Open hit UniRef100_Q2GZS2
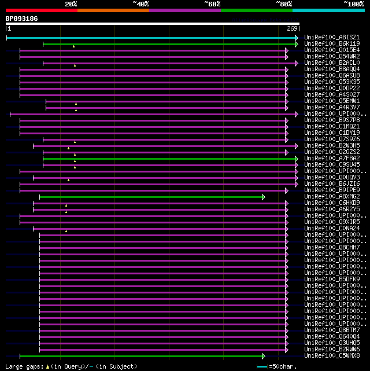Image resolution: width=370 pixels, height=371 pixels. click(x=332, y=152)
